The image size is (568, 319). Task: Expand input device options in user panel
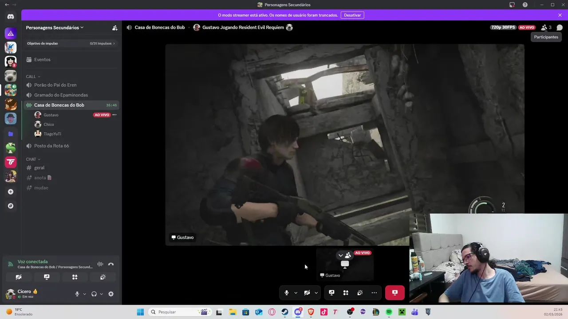pos(84,294)
